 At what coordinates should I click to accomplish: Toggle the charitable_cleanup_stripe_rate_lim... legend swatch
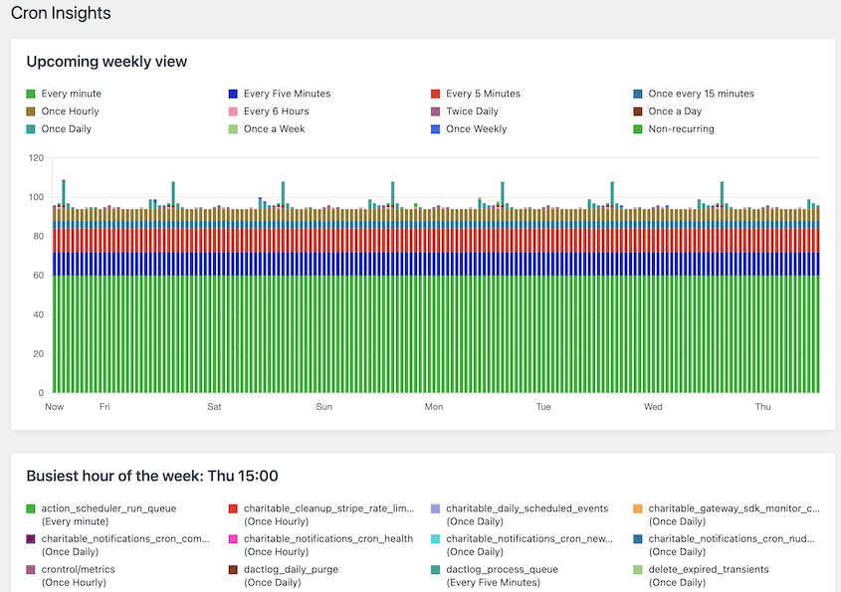coord(233,508)
